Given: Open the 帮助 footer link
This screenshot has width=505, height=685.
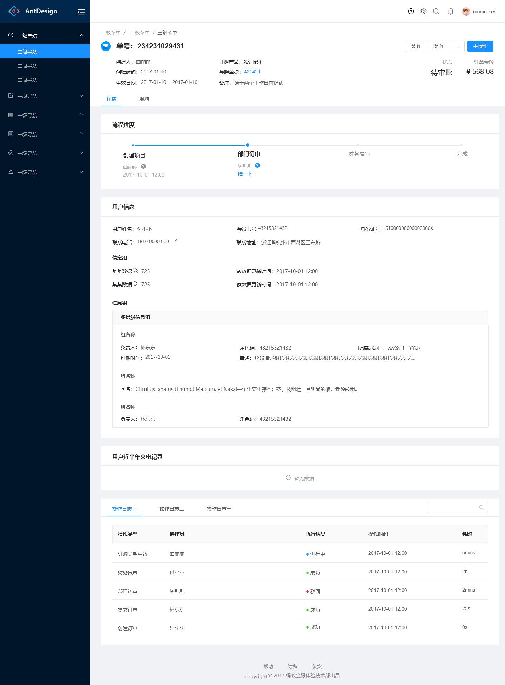Looking at the screenshot, I should coord(268,666).
